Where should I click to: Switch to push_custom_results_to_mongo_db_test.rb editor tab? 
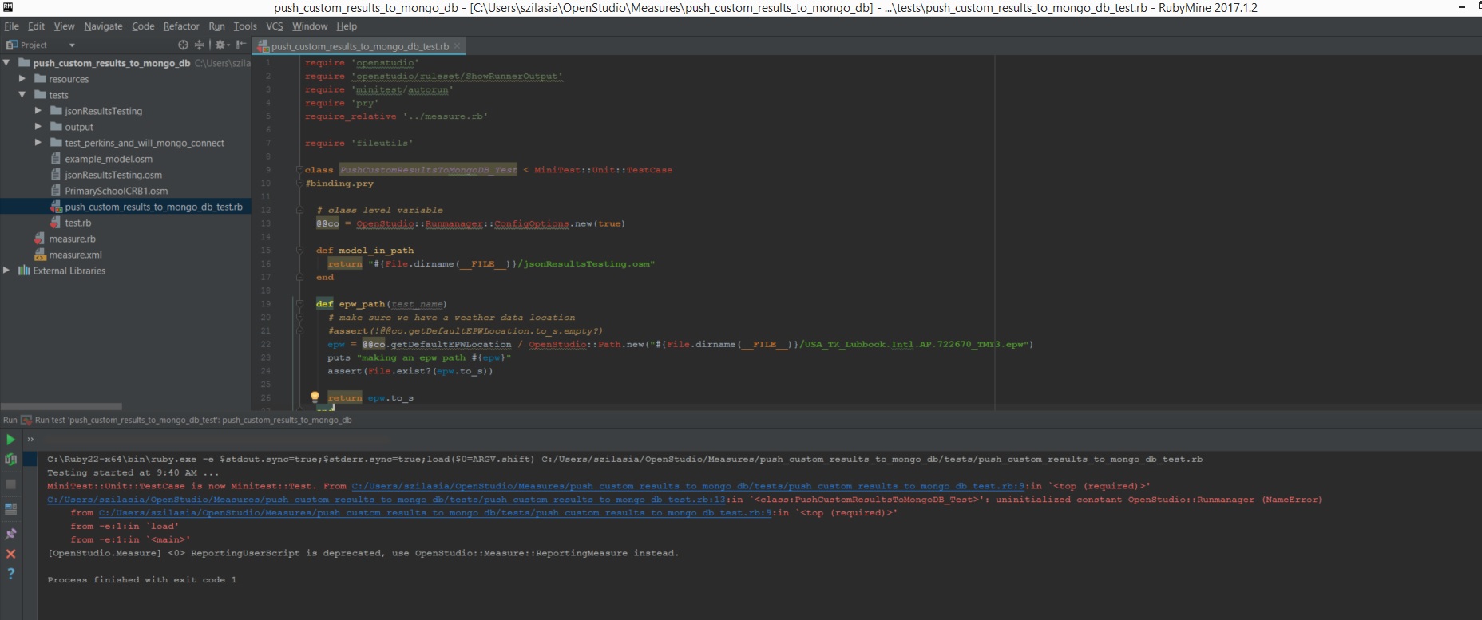(x=359, y=46)
